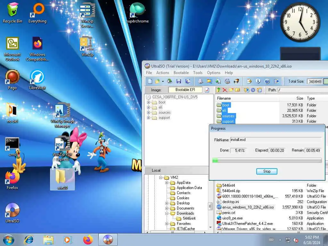Screen dimensions: 328x246
Task: Show hidden system tray icons
Action: click(280, 240)
